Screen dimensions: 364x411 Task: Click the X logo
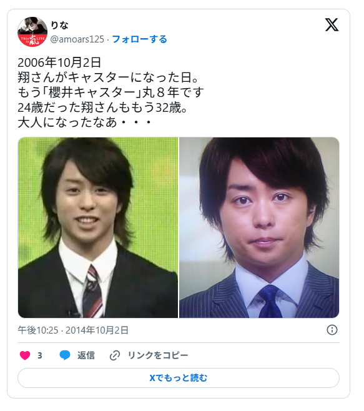pos(332,25)
